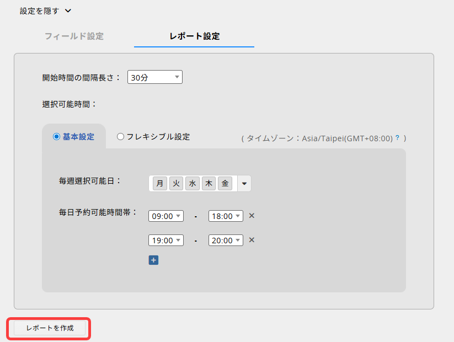The width and height of the screenshot is (454, 342).
Task: Toggle Thursday (木) day chip
Action: pos(209,184)
